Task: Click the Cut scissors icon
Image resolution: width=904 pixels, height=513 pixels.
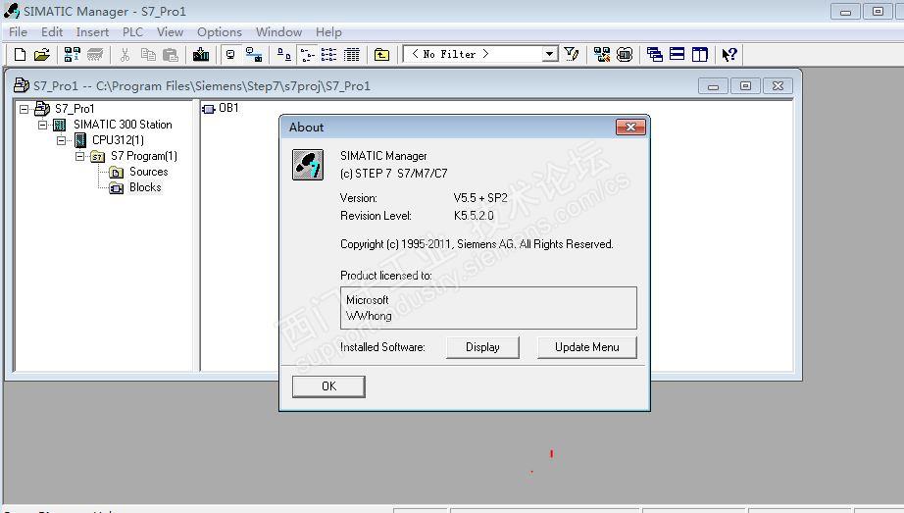Action: [125, 55]
